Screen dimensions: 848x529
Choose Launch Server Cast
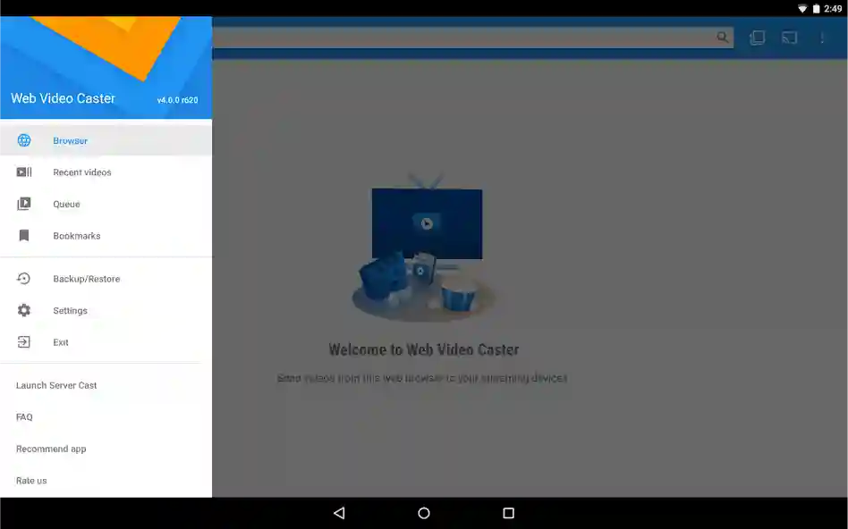pos(56,385)
